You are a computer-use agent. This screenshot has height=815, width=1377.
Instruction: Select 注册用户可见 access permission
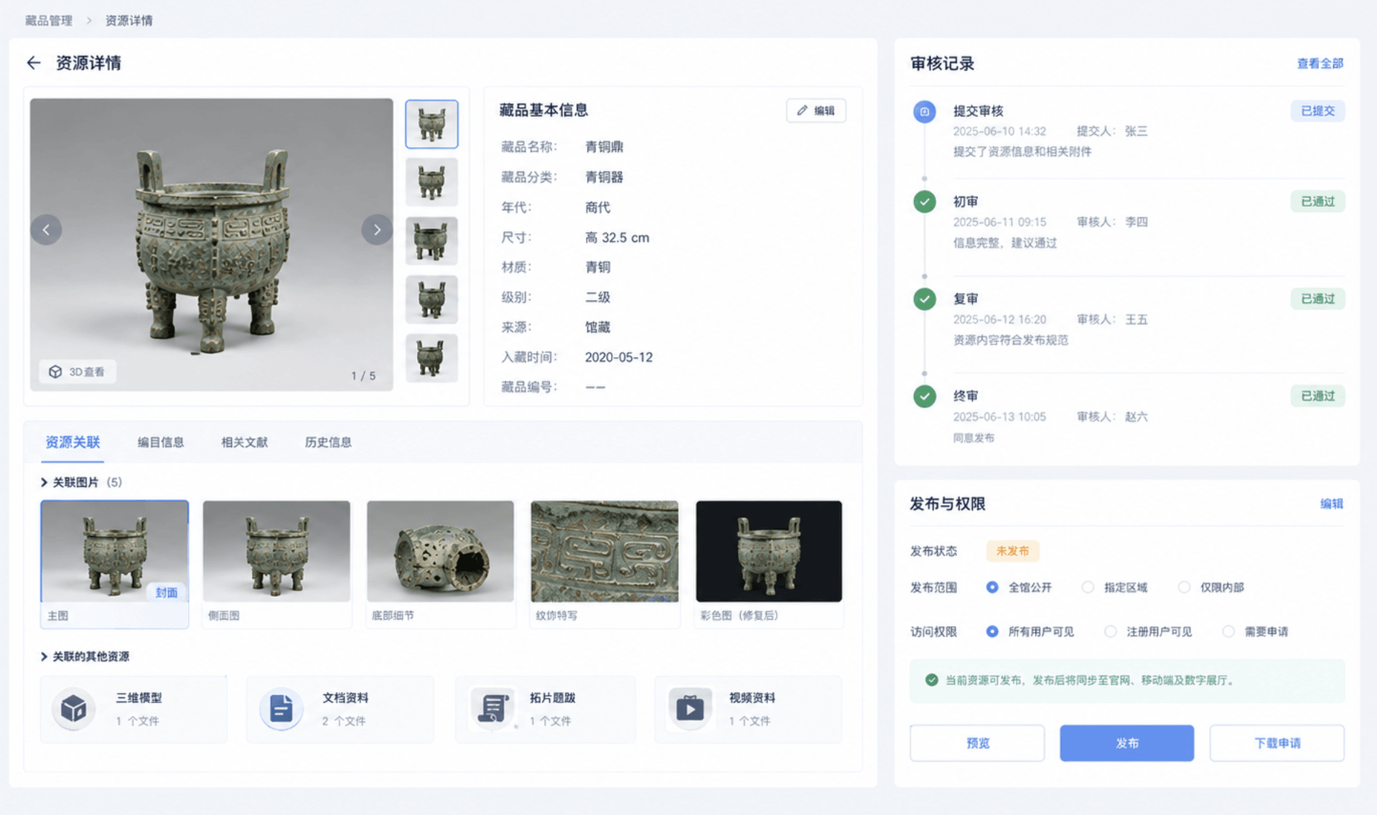1111,631
